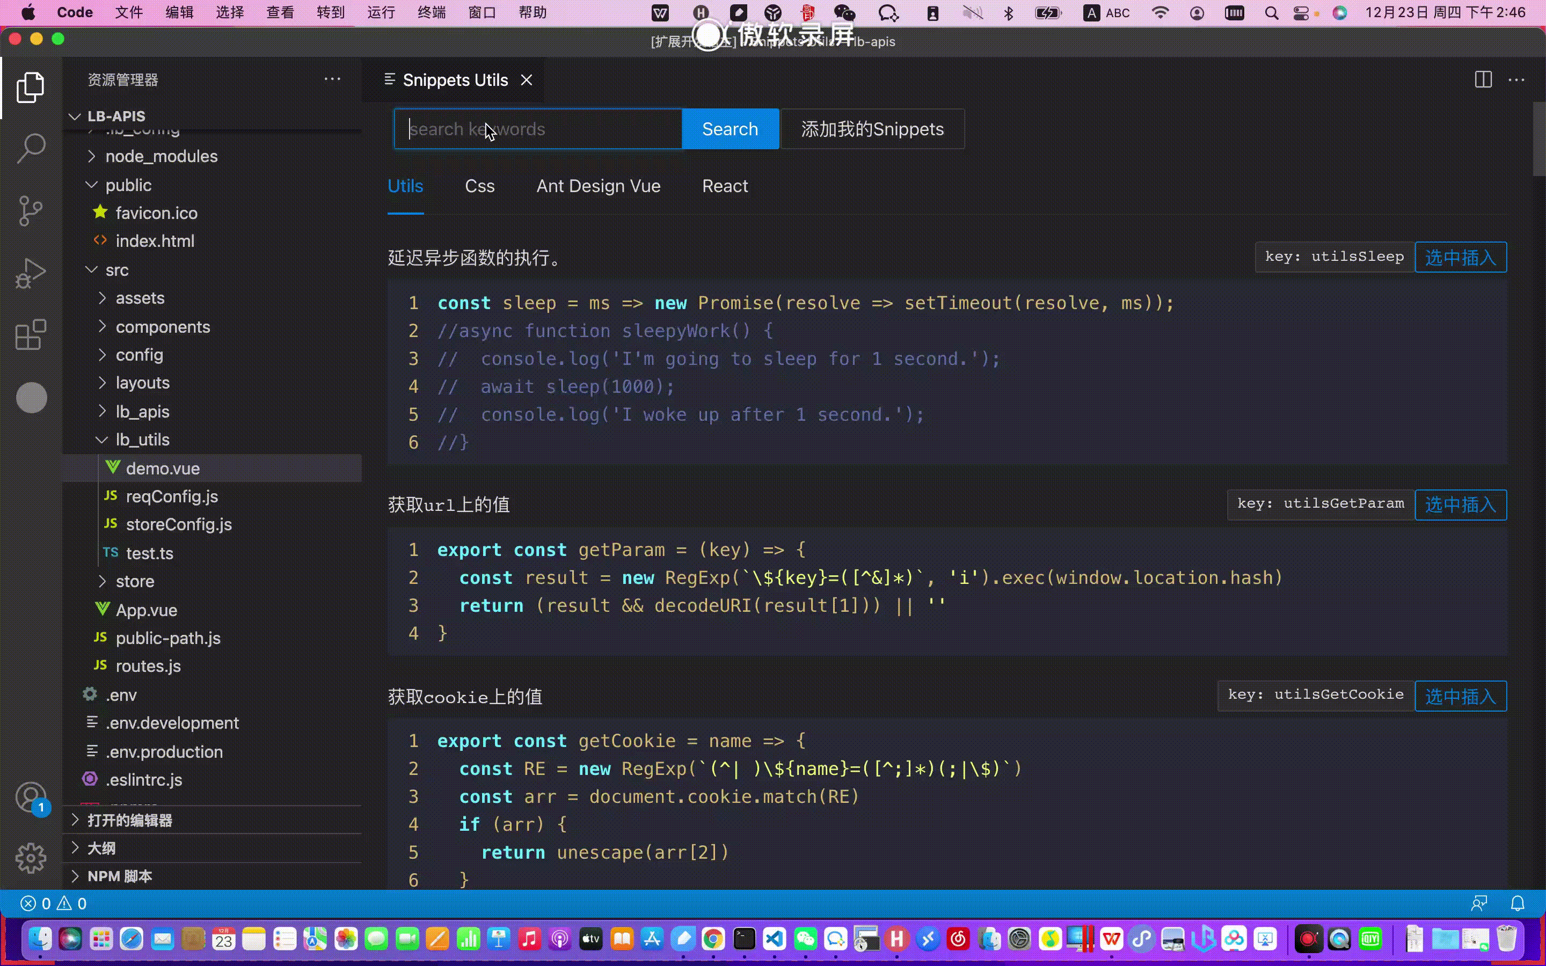The width and height of the screenshot is (1546, 966).
Task: Open Bluetooth menu in menu bar
Action: [x=1009, y=13]
